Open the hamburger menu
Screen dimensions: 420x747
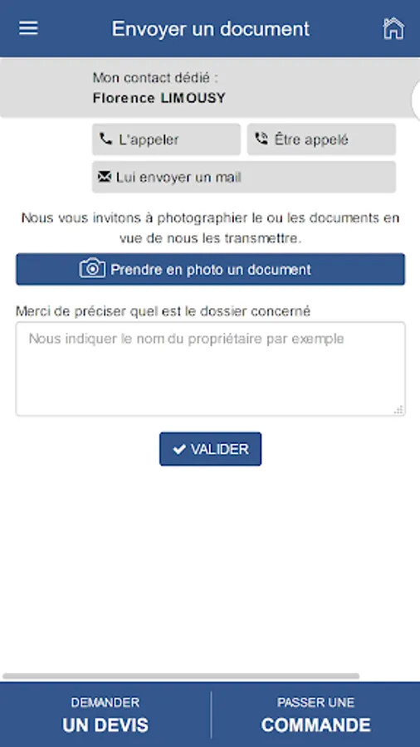click(28, 28)
